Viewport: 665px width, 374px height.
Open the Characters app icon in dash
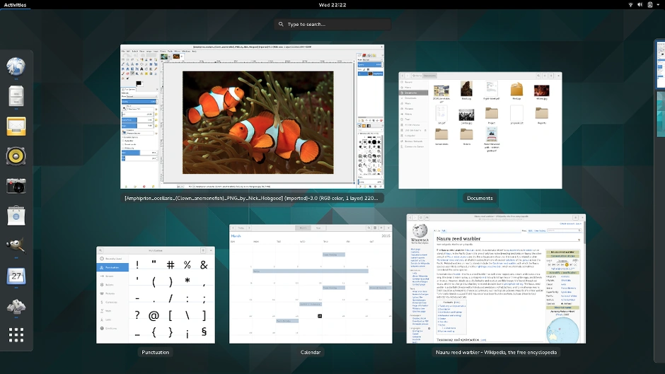(x=16, y=305)
